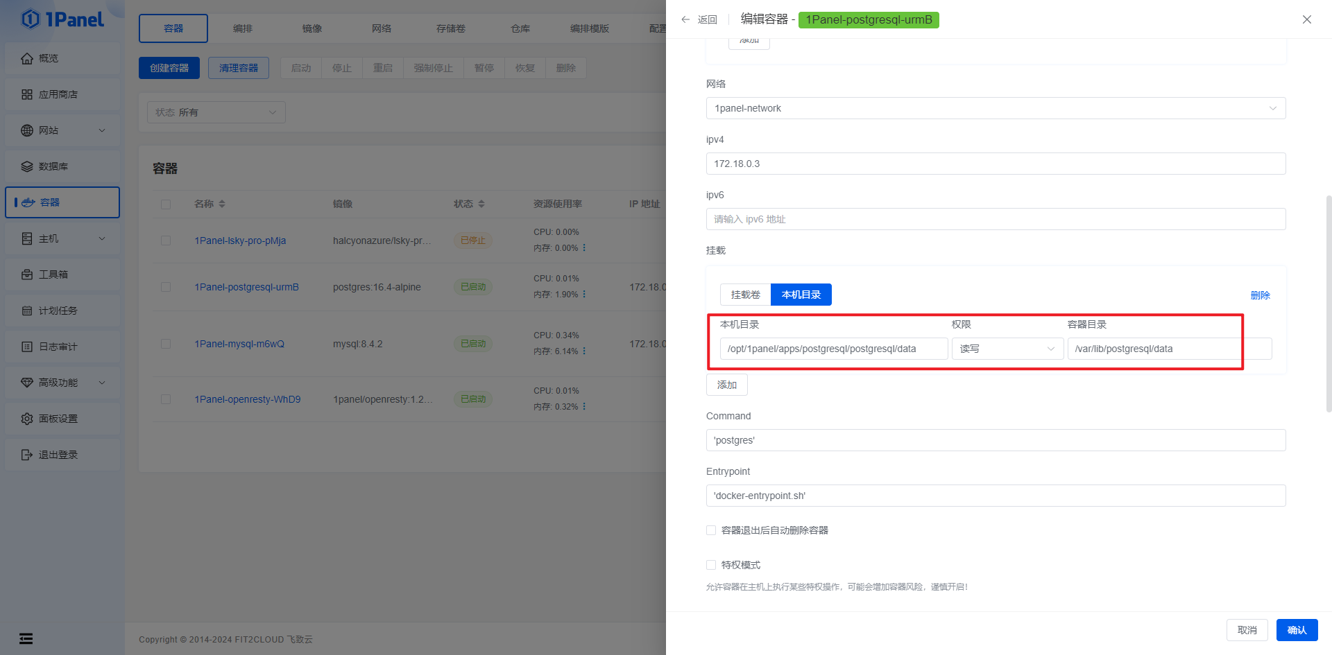Sort the 名称 column with the sort arrows

(222, 204)
